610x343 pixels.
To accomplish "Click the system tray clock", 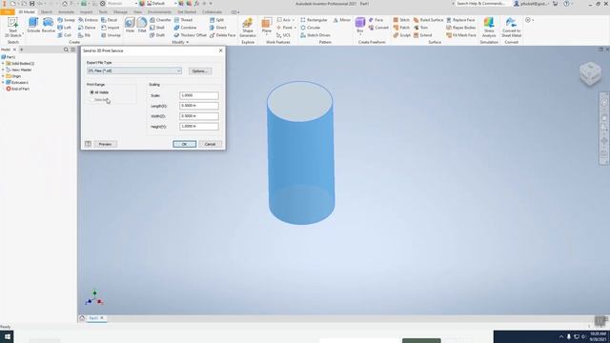I will pos(598,336).
